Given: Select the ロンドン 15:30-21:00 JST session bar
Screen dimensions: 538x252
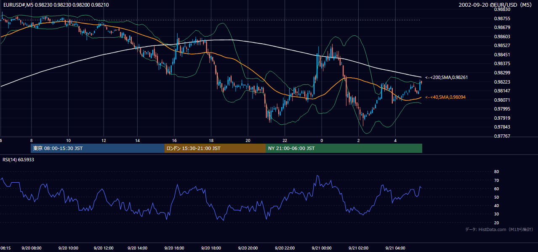Looking at the screenshot, I should pos(215,148).
